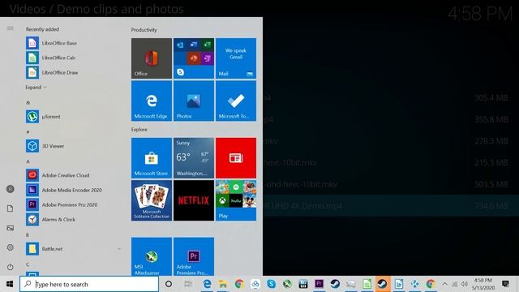Open the volume icon in system tray
The width and height of the screenshot is (519, 292).
(x=465, y=284)
